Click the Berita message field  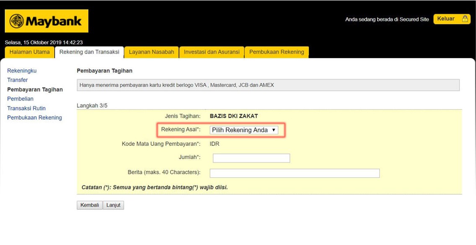(295, 173)
